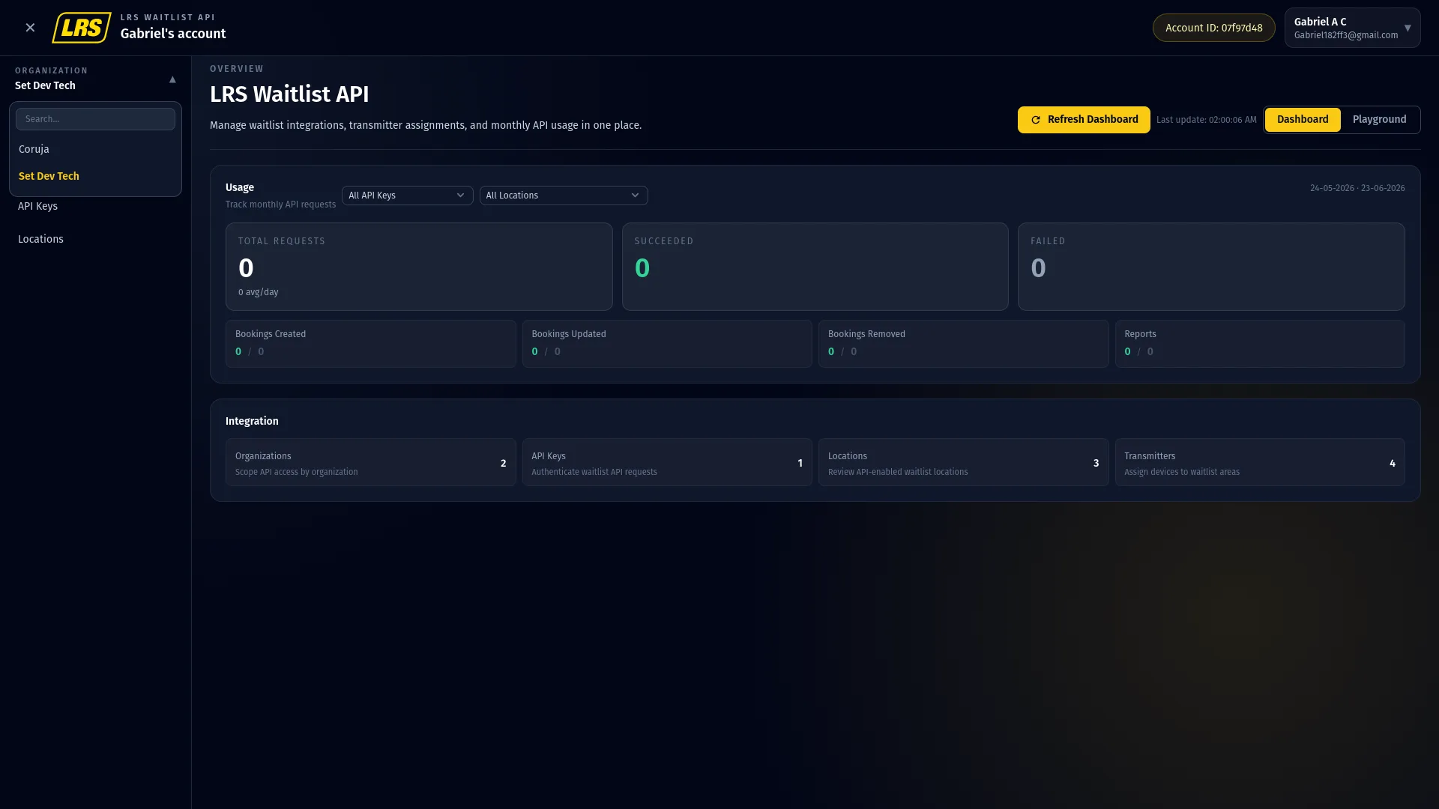1439x809 pixels.
Task: Click the Track monthly API requests text
Action: pos(280,204)
